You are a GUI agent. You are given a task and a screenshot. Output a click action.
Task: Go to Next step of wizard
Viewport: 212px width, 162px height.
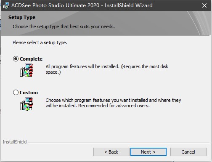148,152
